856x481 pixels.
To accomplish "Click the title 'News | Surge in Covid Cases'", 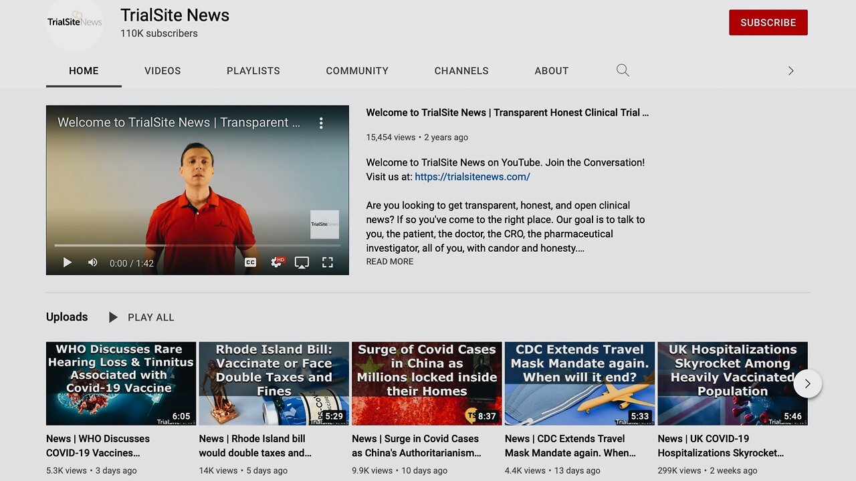I will pos(417,446).
